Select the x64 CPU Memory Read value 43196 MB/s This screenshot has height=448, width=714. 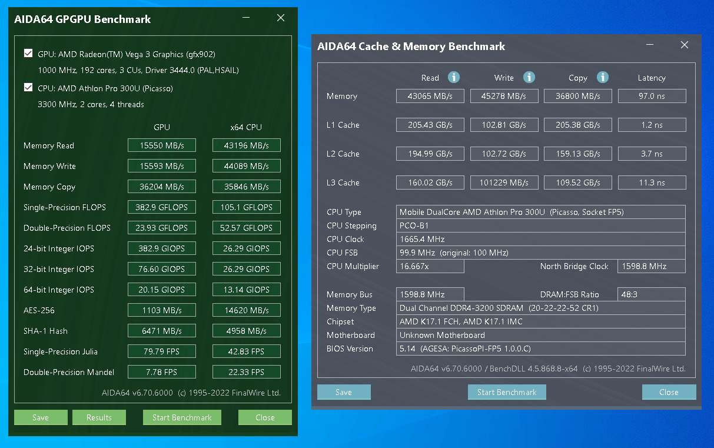click(x=247, y=145)
